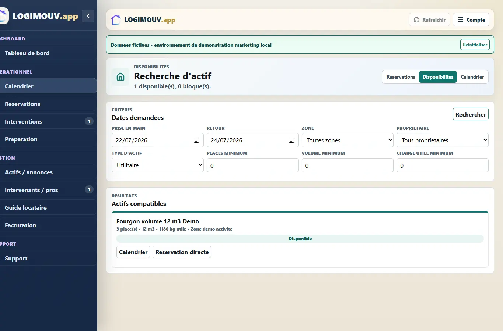Switch to the Calendrier tab in header
Viewport: 503px width, 331px height.
(472, 77)
